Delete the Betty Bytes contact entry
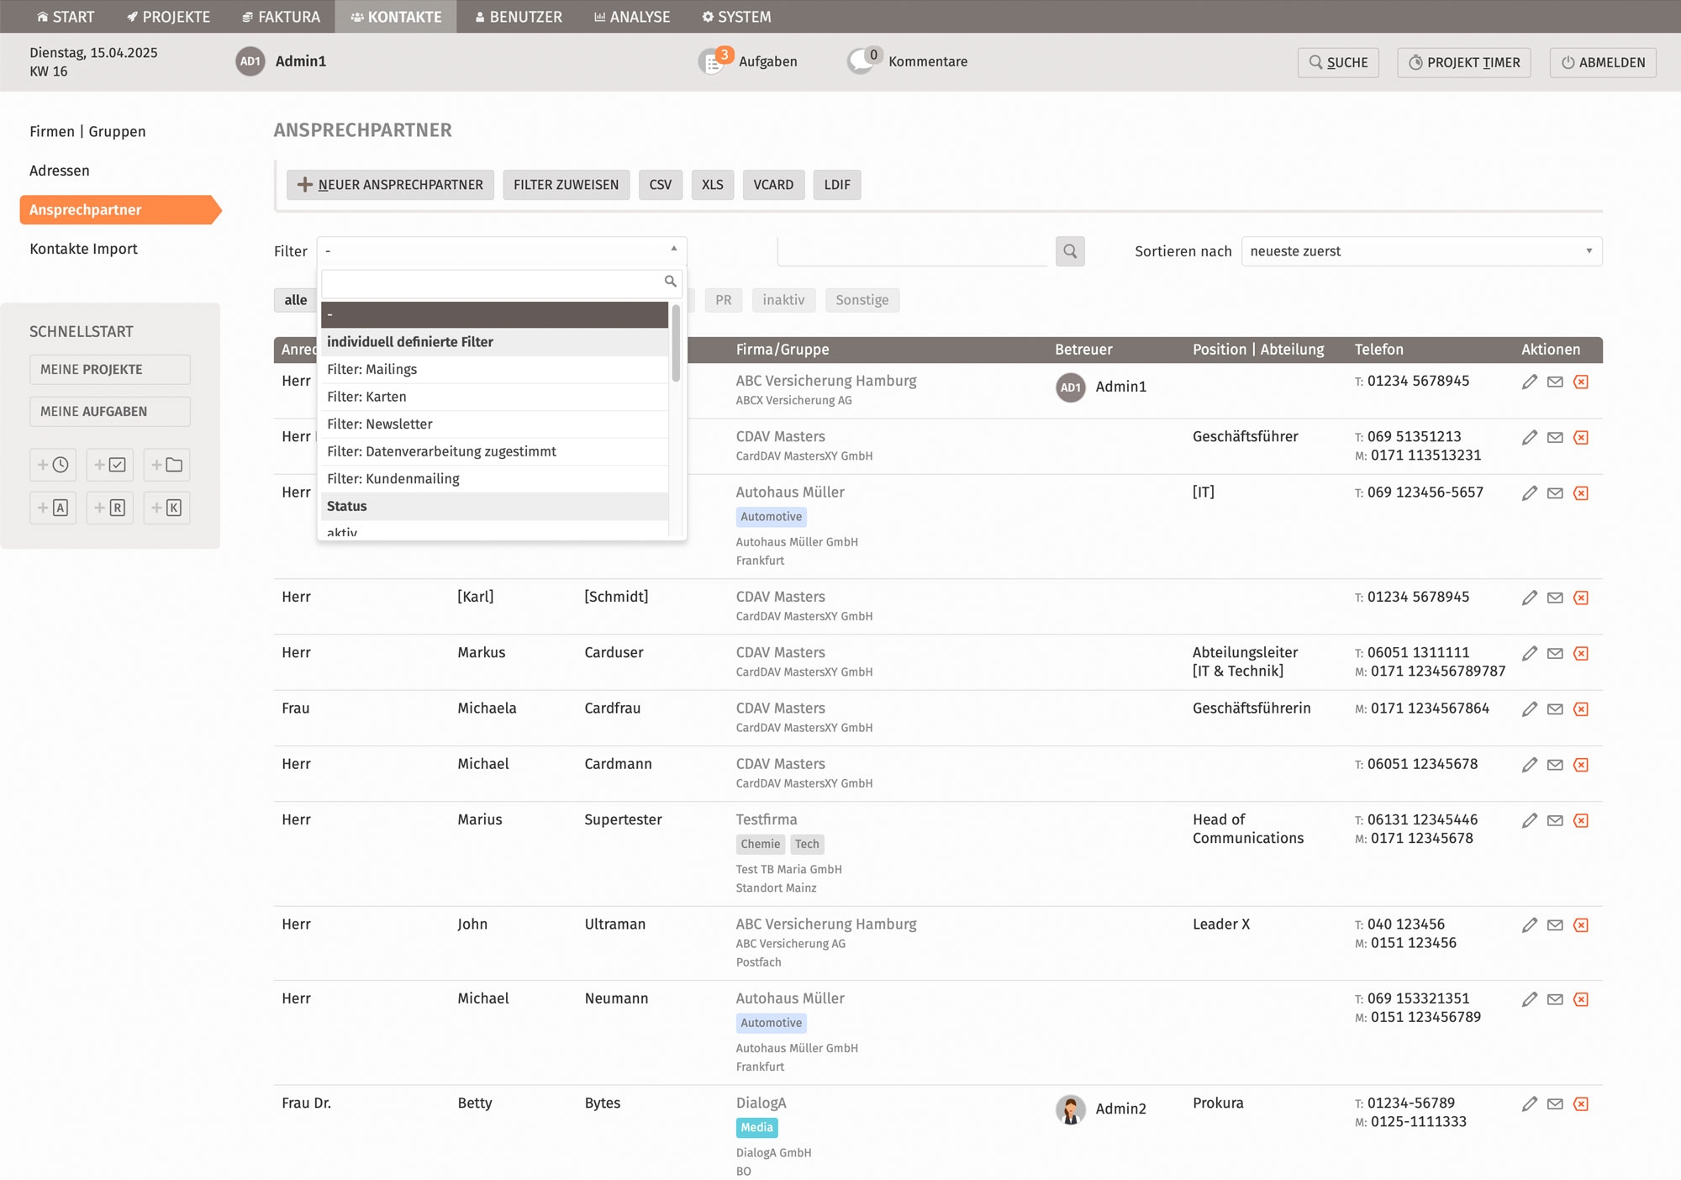Image resolution: width=1681 pixels, height=1180 pixels. (x=1581, y=1104)
